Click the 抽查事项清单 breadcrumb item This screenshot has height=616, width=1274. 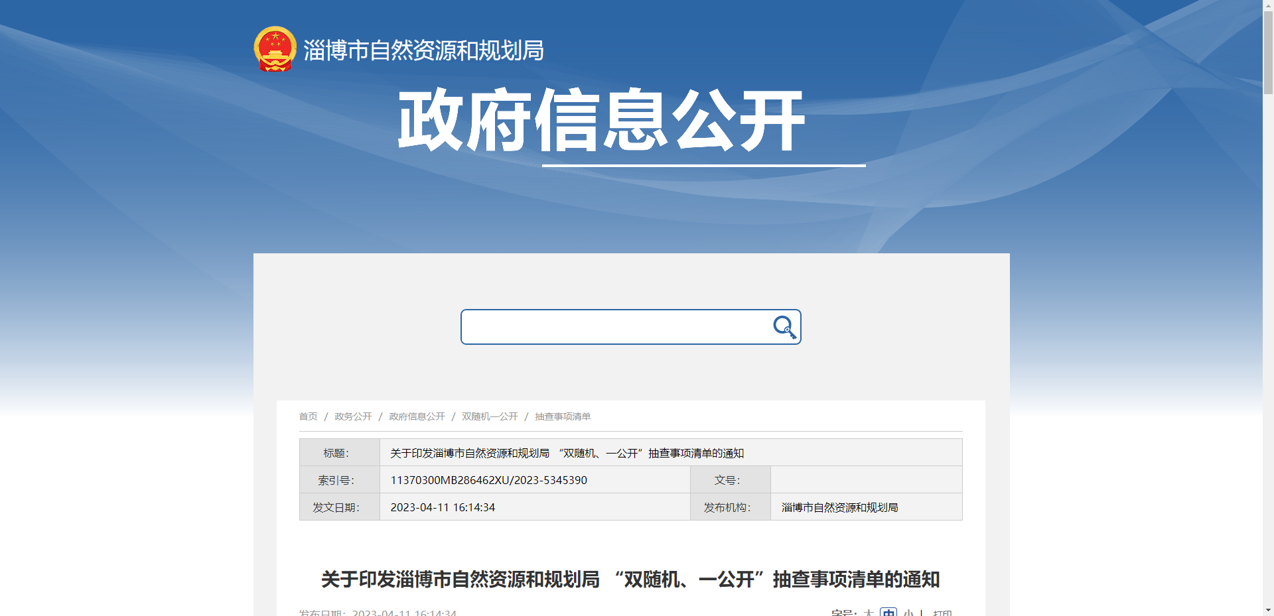click(563, 416)
